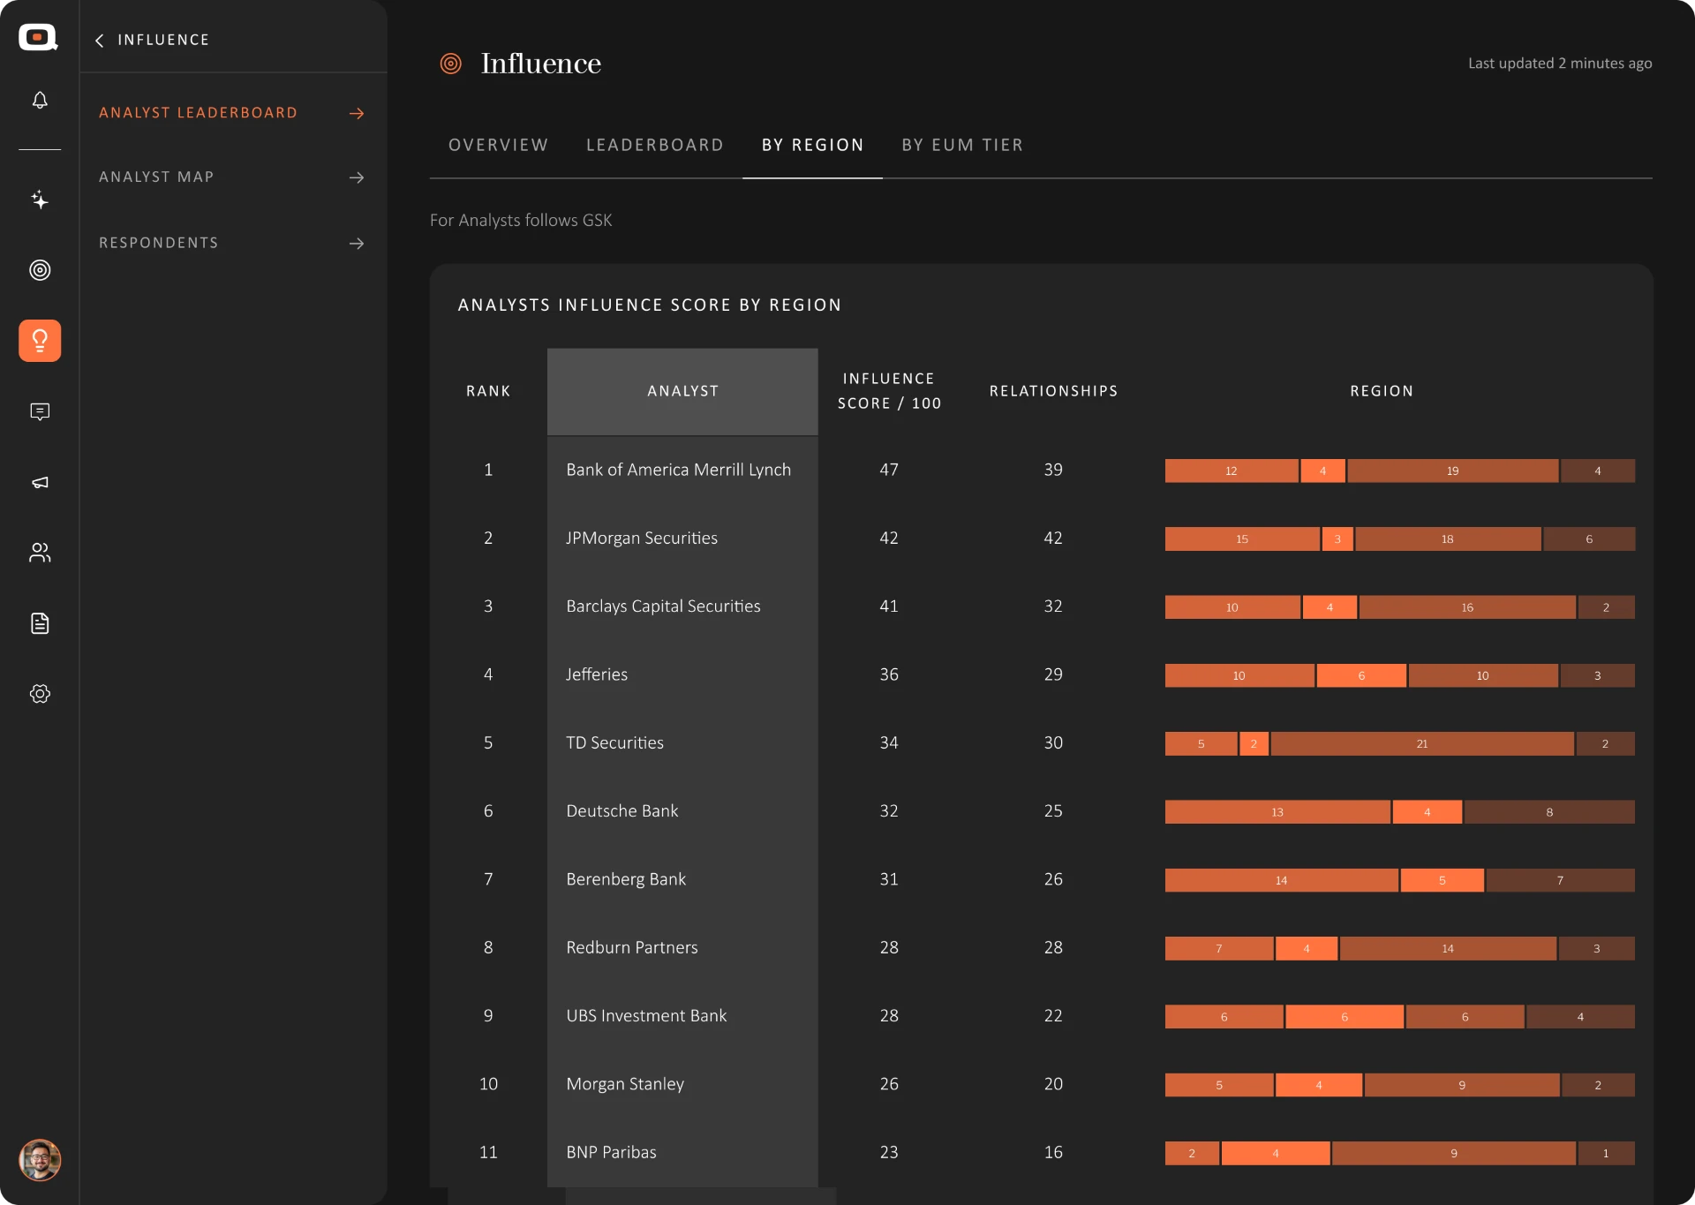The width and height of the screenshot is (1695, 1205).
Task: Click the Rank column header
Action: point(488,391)
